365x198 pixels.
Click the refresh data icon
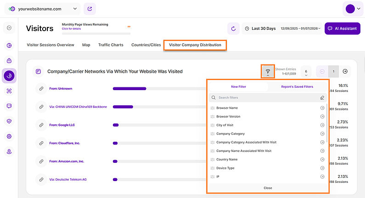(233, 28)
